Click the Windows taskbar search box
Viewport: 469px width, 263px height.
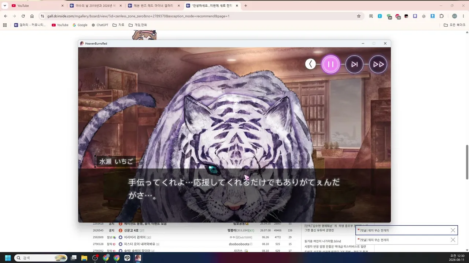point(41,258)
